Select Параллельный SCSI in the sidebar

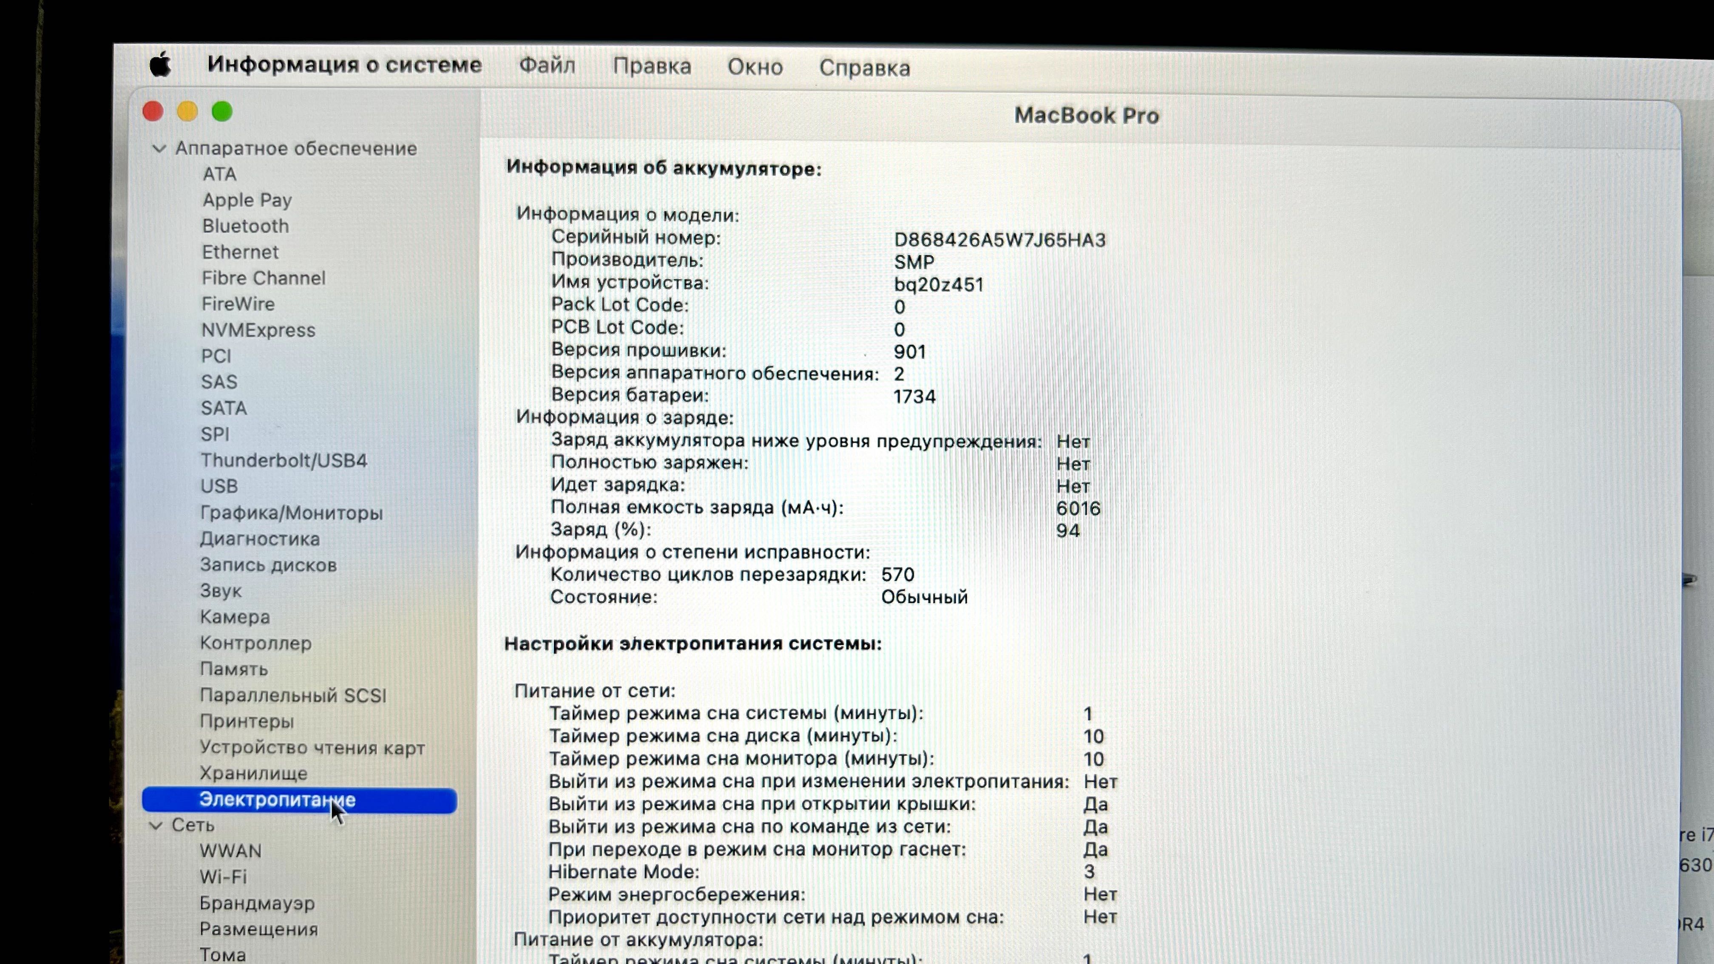pyautogui.click(x=293, y=696)
